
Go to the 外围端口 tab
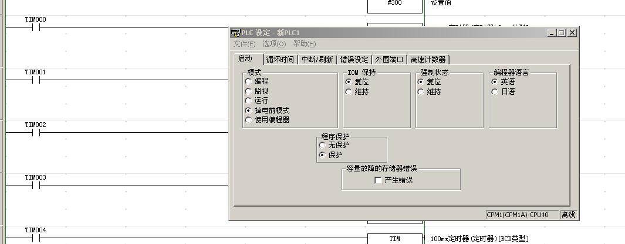[390, 59]
